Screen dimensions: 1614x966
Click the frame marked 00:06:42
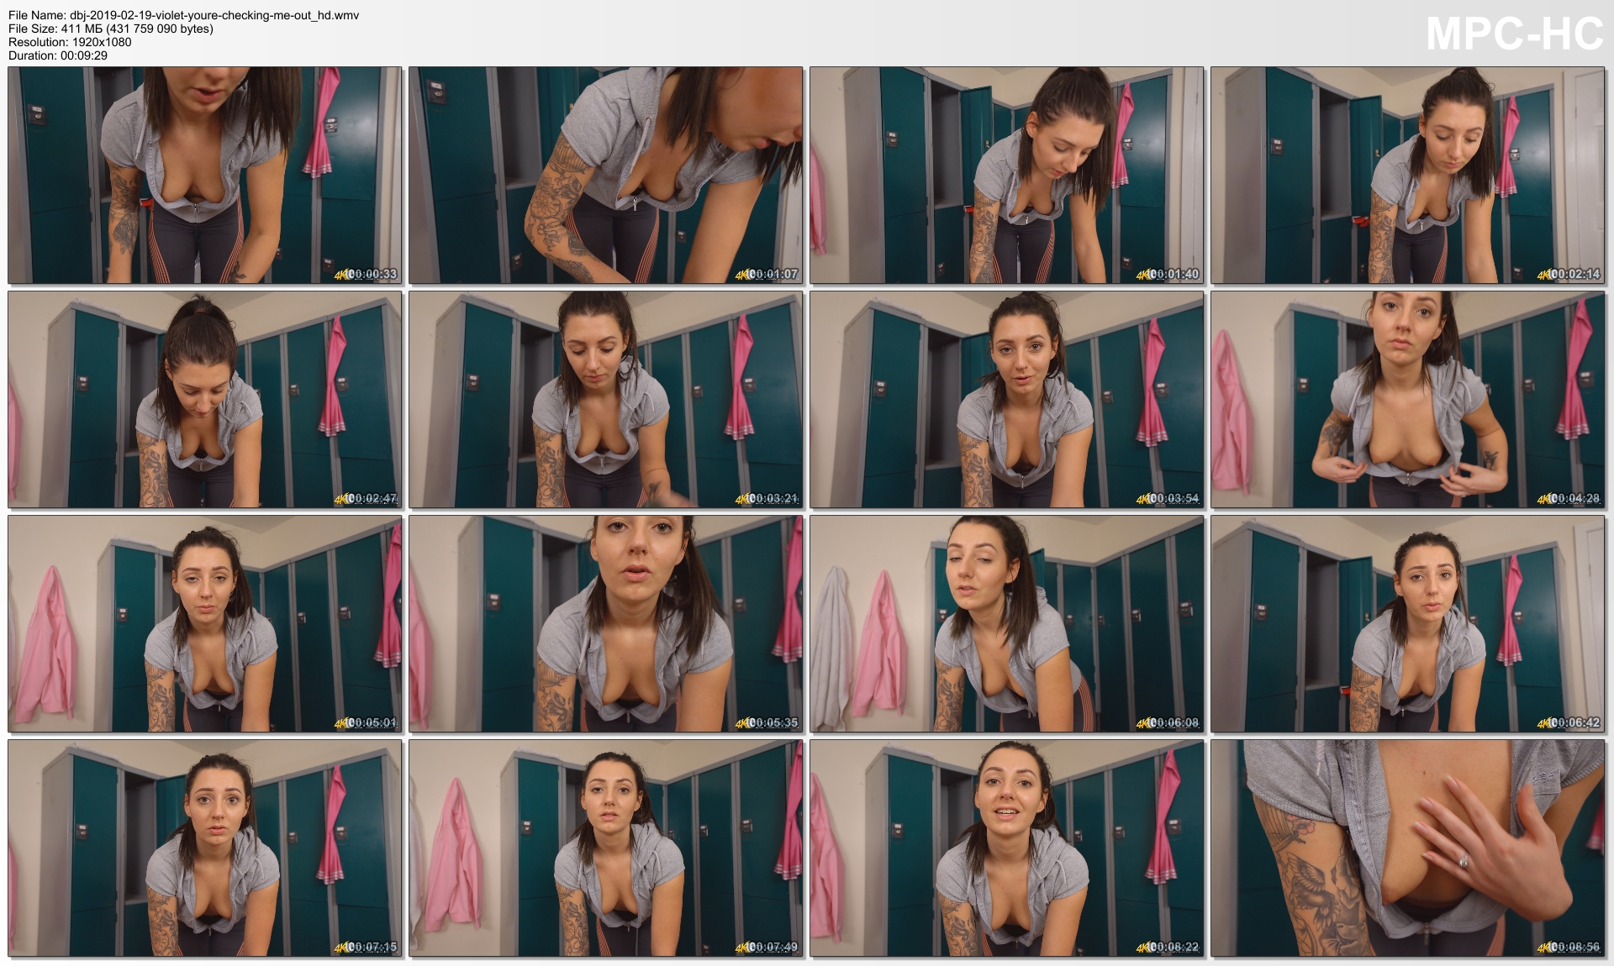click(1408, 623)
